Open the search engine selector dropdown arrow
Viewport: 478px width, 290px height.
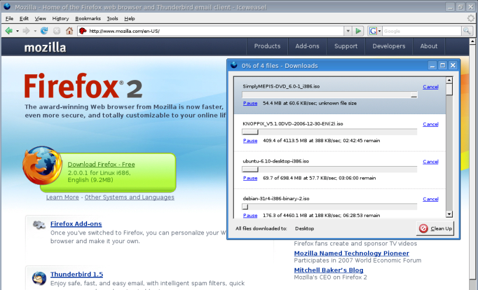(379, 31)
